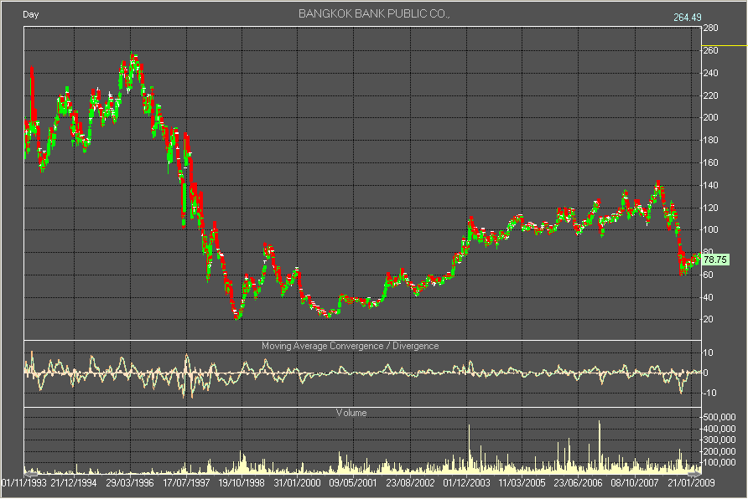This screenshot has height=499, width=748.
Task: Click the 17/07/1997 date label
Action: [x=186, y=483]
